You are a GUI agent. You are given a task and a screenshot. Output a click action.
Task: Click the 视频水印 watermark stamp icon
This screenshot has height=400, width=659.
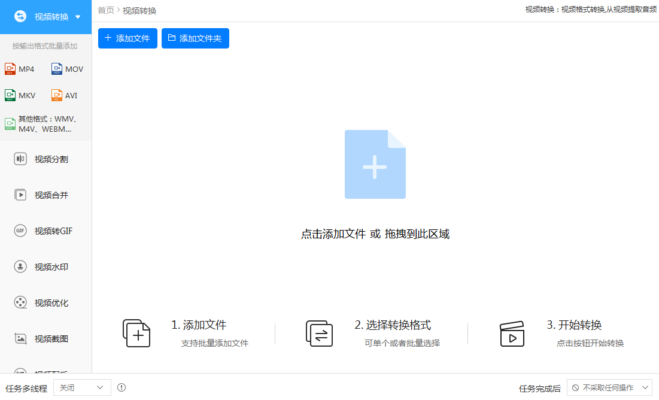click(20, 266)
